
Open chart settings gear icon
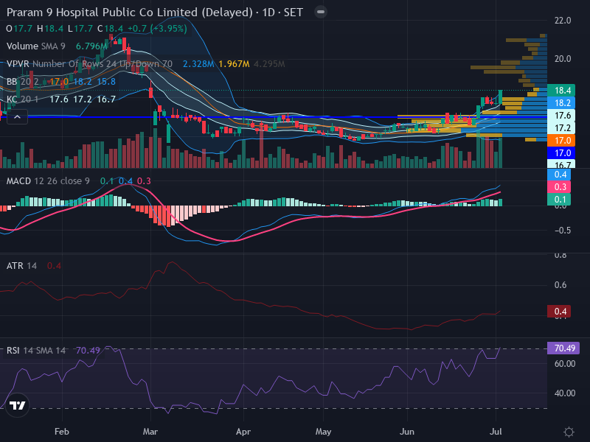point(569,432)
